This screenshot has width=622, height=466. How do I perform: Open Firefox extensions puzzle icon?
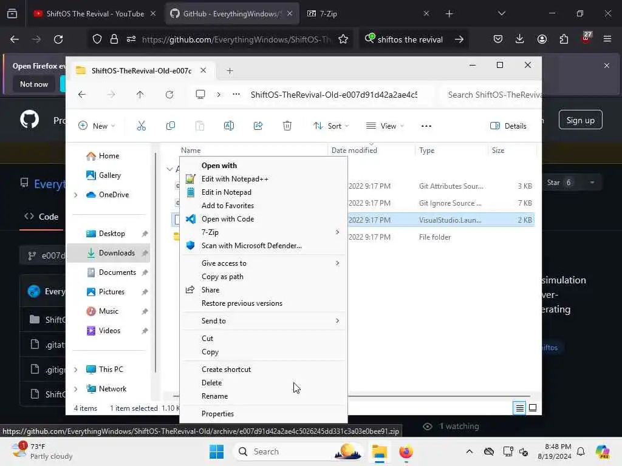(564, 39)
